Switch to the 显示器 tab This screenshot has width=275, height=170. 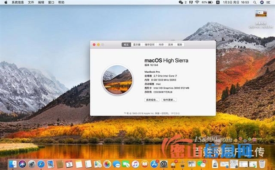(x=137, y=45)
